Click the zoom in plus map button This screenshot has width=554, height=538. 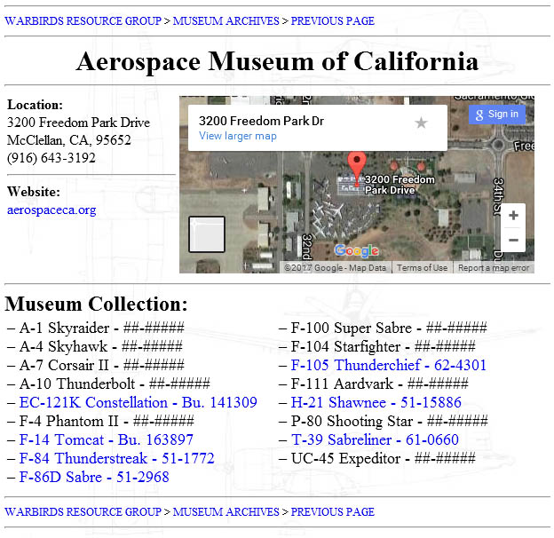(512, 216)
